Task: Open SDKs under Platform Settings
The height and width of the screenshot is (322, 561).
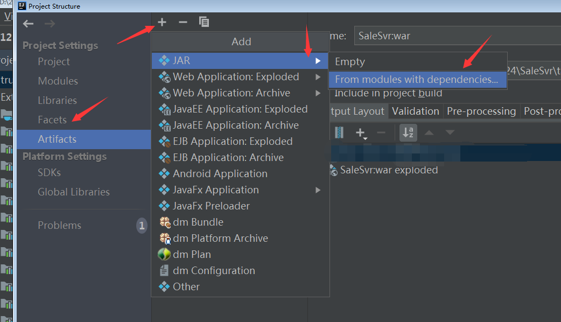Action: click(x=50, y=172)
